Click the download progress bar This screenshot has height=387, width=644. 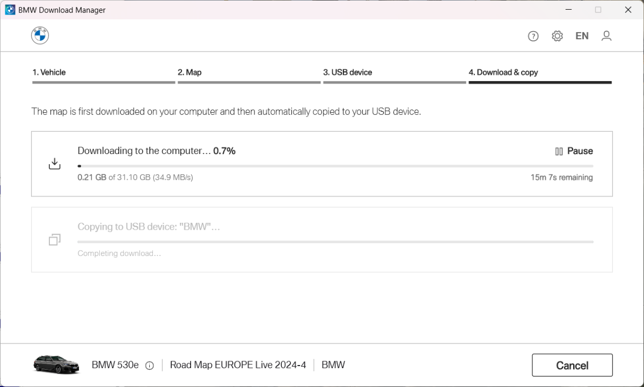click(335, 166)
